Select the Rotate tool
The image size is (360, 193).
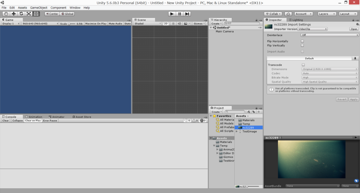(x=21, y=14)
